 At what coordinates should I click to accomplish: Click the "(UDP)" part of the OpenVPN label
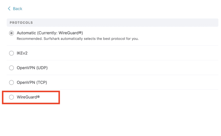[x=41, y=68]
